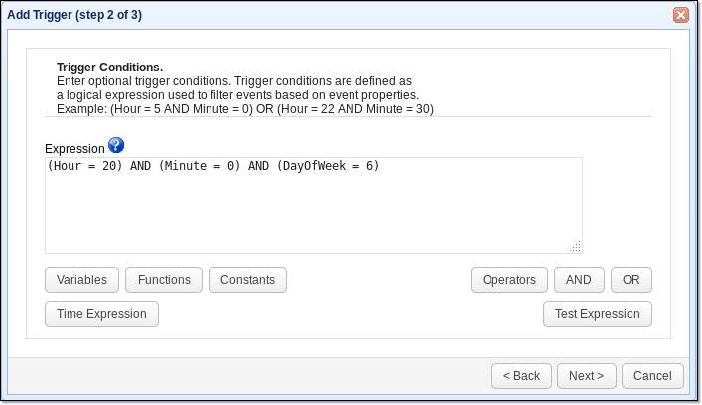
Task: Click the blue help icon beside Expression
Action: 116,146
